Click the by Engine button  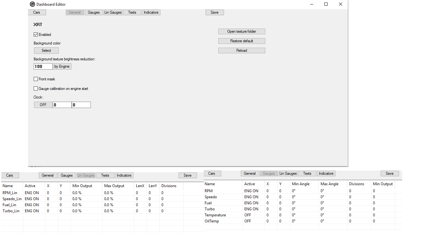click(x=62, y=66)
